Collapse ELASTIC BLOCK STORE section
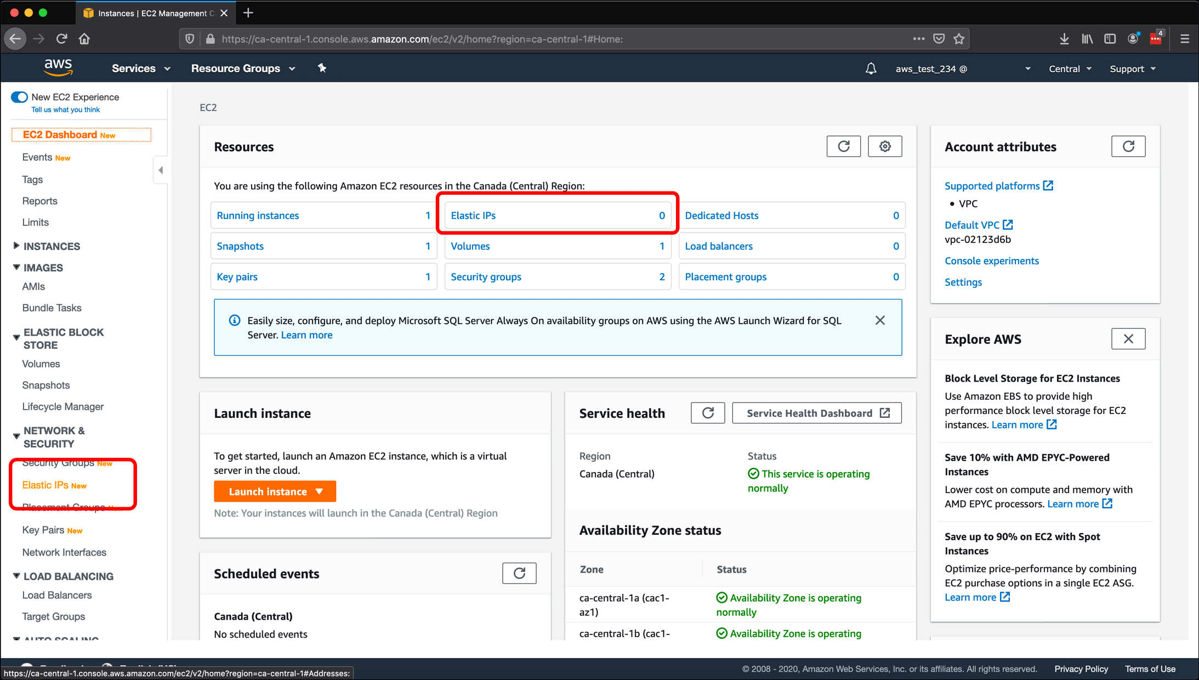 pos(58,338)
